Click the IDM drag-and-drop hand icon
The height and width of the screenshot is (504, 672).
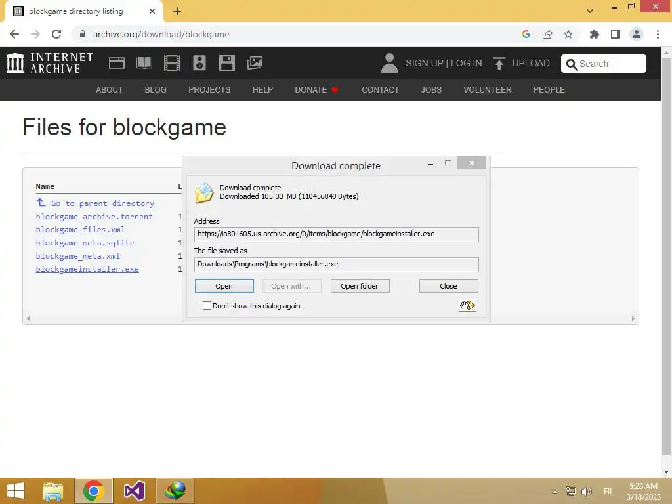point(467,305)
